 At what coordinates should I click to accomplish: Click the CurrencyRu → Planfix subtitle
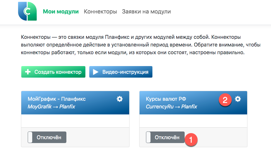tap(171, 106)
